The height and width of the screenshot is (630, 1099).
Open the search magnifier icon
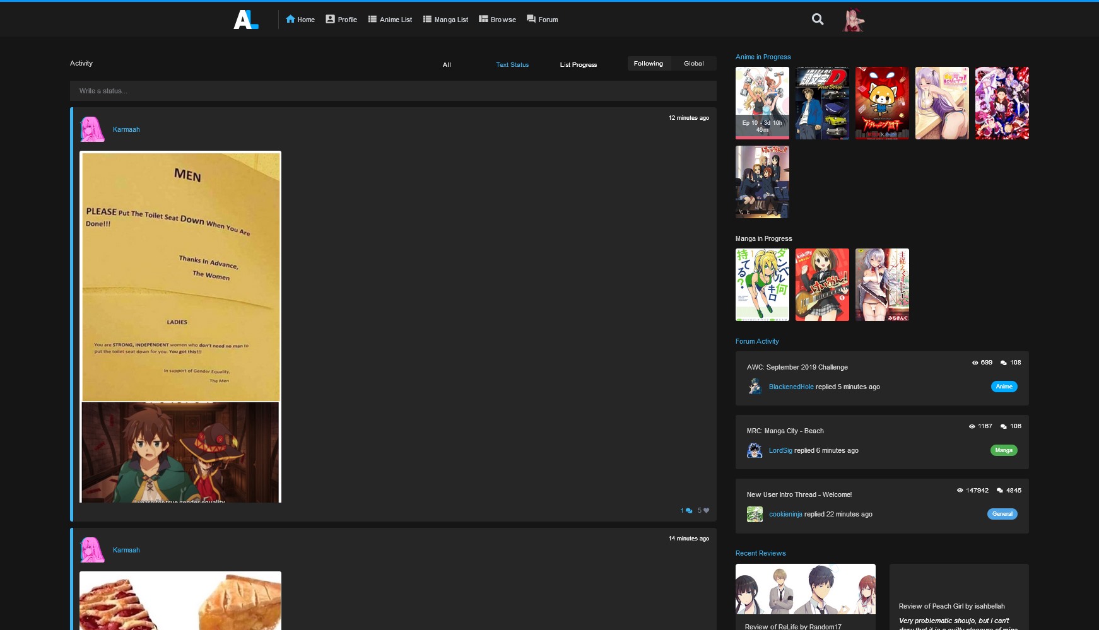point(818,20)
